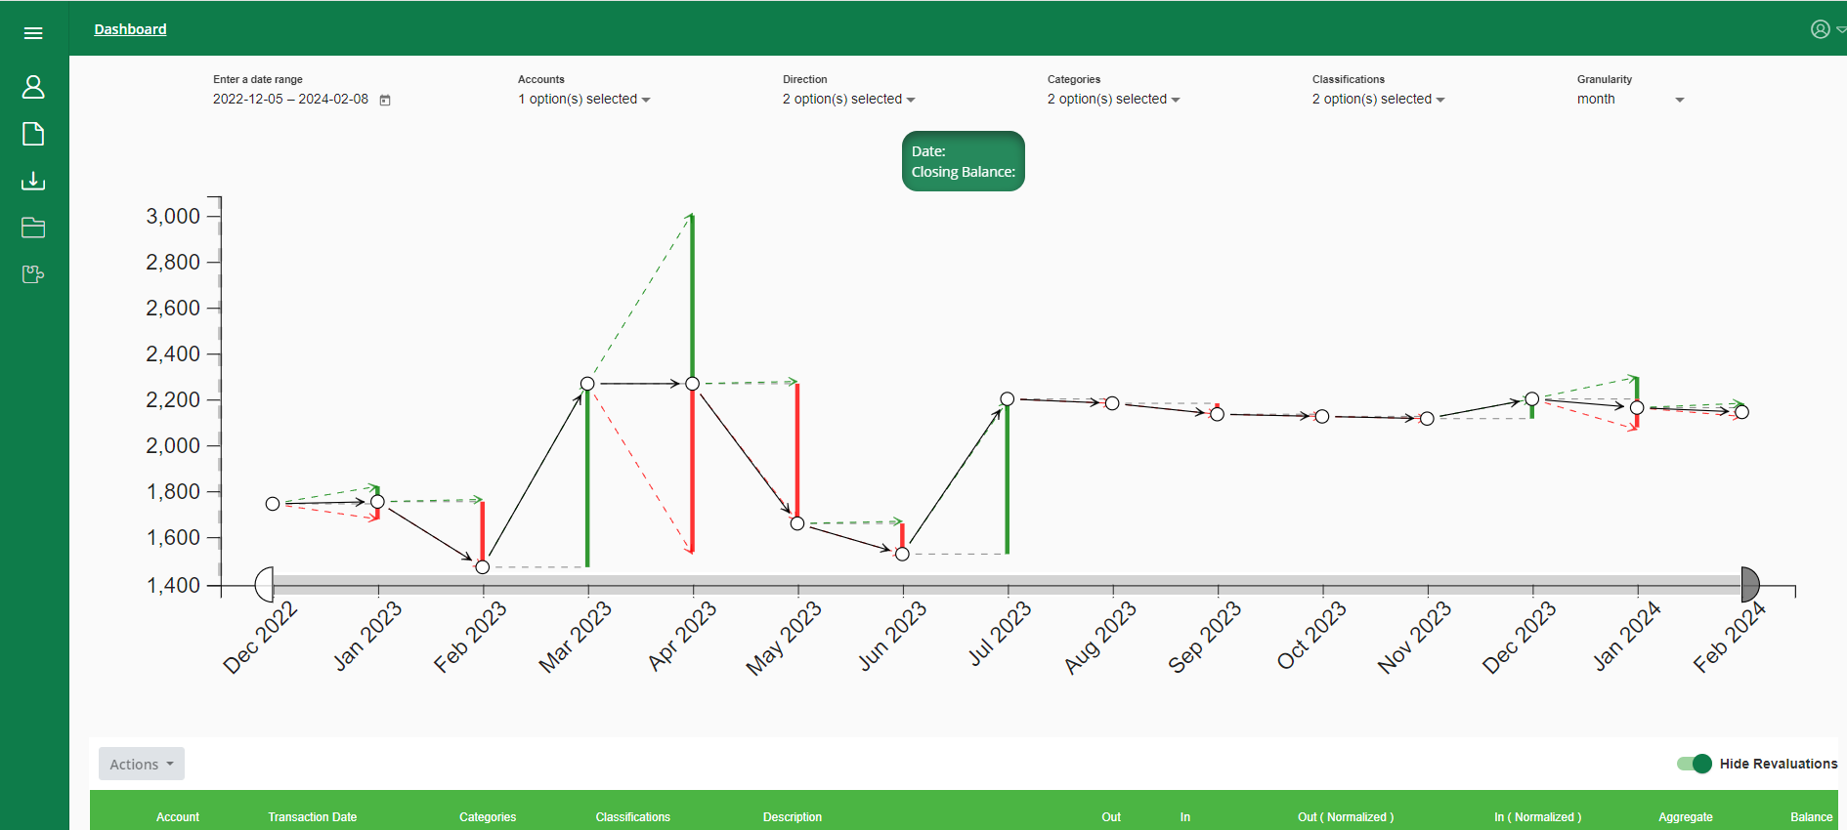Viewport: 1847px width, 830px height.
Task: Open the folder sidebar icon
Action: [x=33, y=228]
